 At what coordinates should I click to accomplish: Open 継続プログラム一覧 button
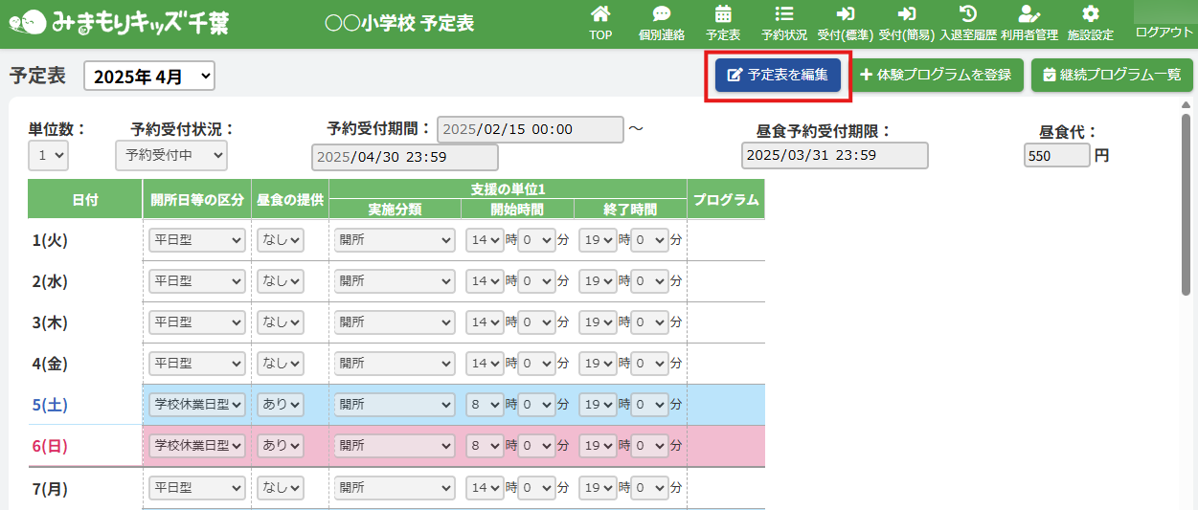tap(1111, 75)
